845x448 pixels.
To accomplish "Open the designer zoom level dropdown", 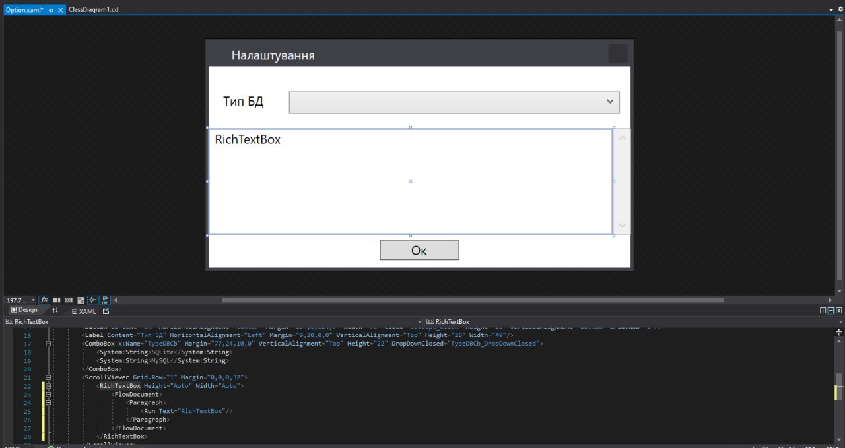I will tap(34, 300).
